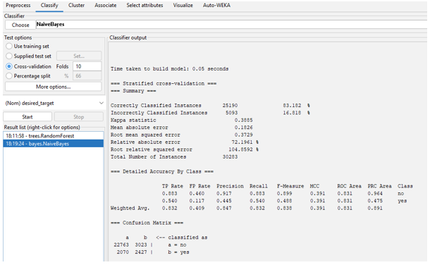Viewport: 430px width, 265px height.
Task: Click the 83.182 % accuracy value
Action: click(x=296, y=106)
